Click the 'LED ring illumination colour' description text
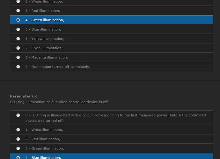220x159 pixels. [x=59, y=102]
